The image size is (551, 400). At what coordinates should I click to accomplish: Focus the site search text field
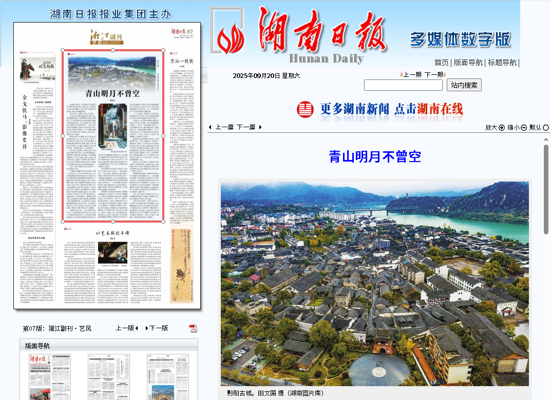(403, 85)
